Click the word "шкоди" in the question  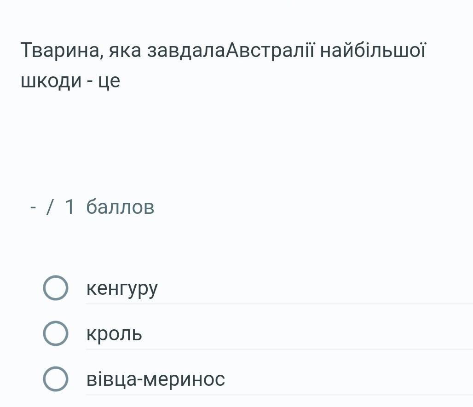coord(51,81)
